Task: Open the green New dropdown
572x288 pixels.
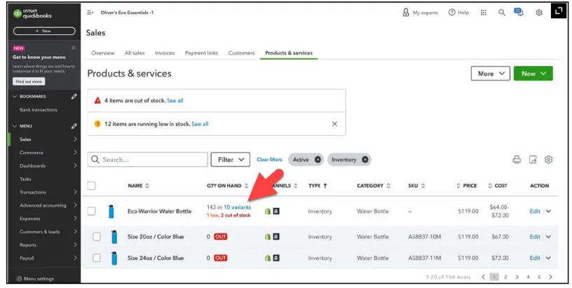Action: (533, 74)
